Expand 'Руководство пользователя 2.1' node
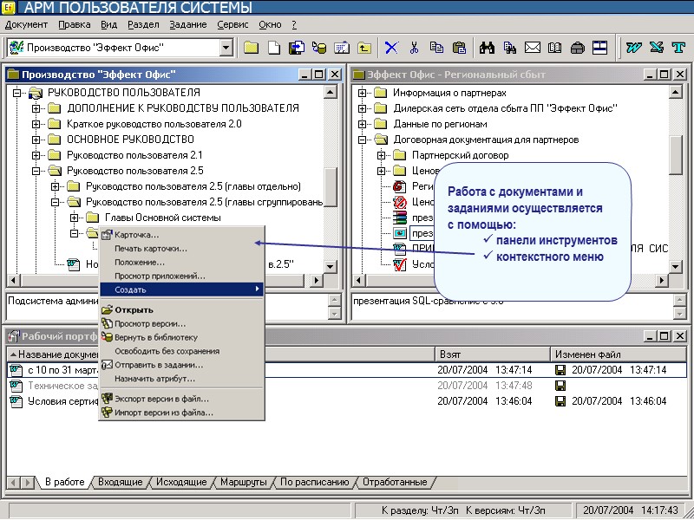 click(36, 156)
